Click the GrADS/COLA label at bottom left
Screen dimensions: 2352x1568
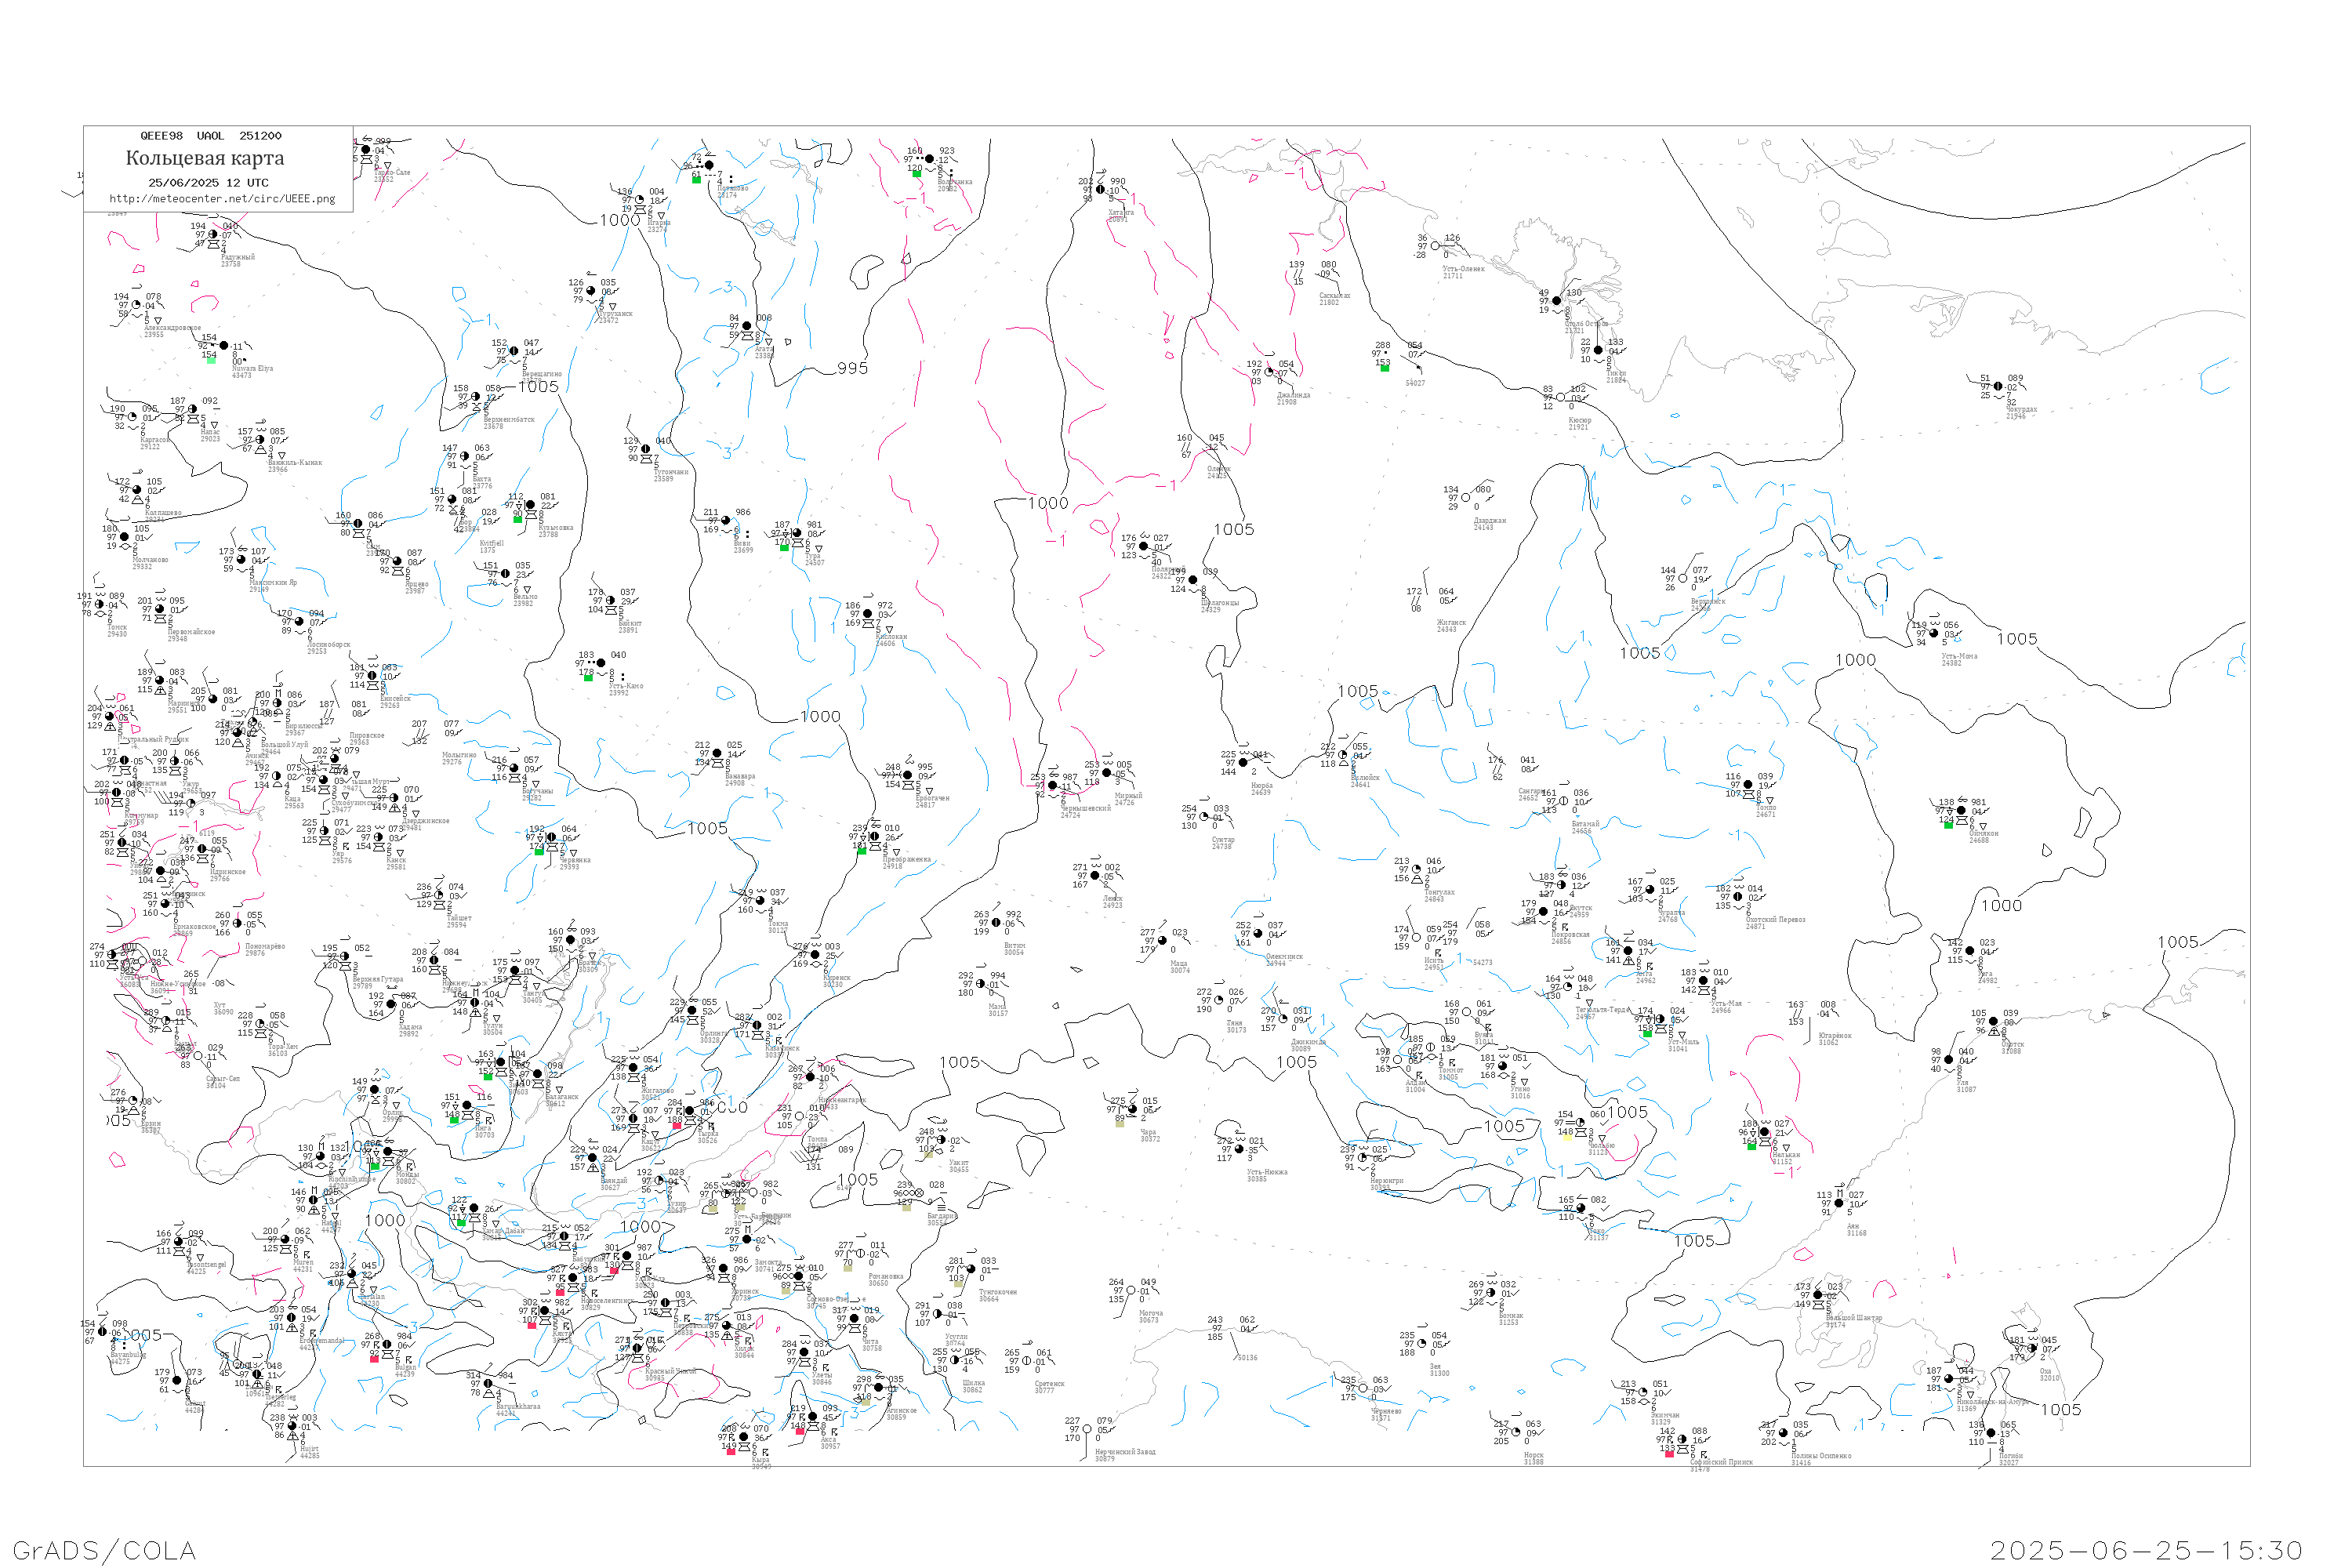point(104,1550)
